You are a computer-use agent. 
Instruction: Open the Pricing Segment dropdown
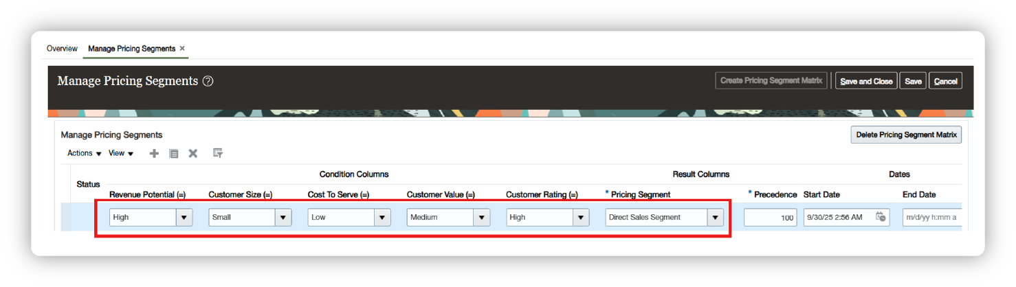tap(716, 218)
